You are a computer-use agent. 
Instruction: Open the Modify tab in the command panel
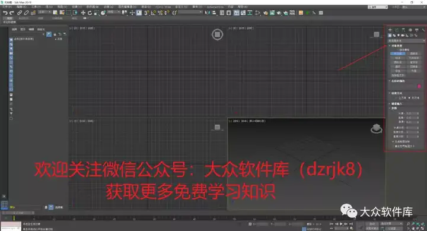click(x=397, y=30)
